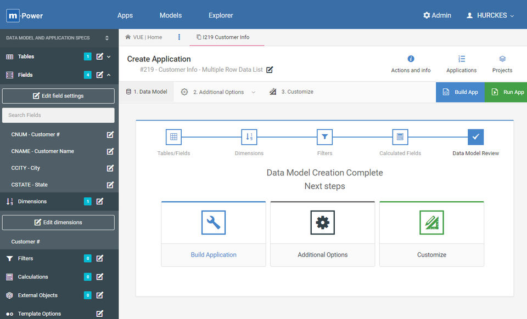This screenshot has width=527, height=319.
Task: Open the Filters sidebar section
Action: [25, 258]
